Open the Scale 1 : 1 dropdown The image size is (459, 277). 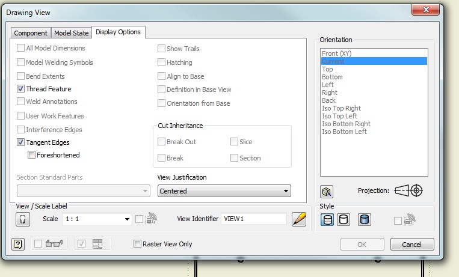tap(97, 219)
